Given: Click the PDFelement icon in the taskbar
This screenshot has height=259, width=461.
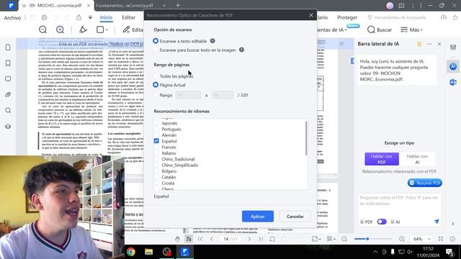Looking at the screenshot, I should point(184,252).
